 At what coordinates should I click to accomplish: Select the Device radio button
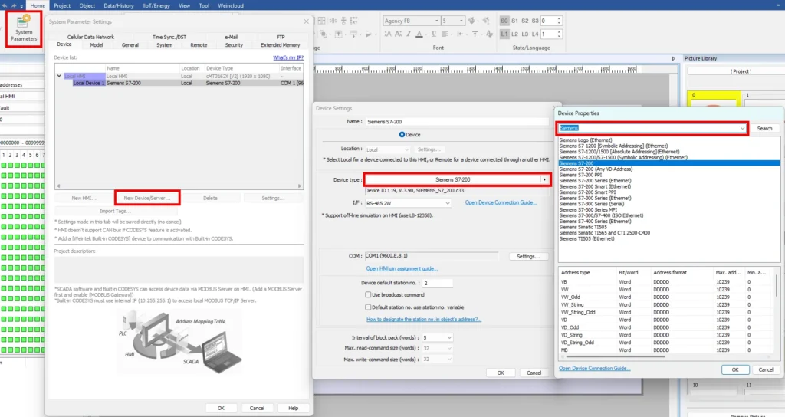pyautogui.click(x=402, y=135)
